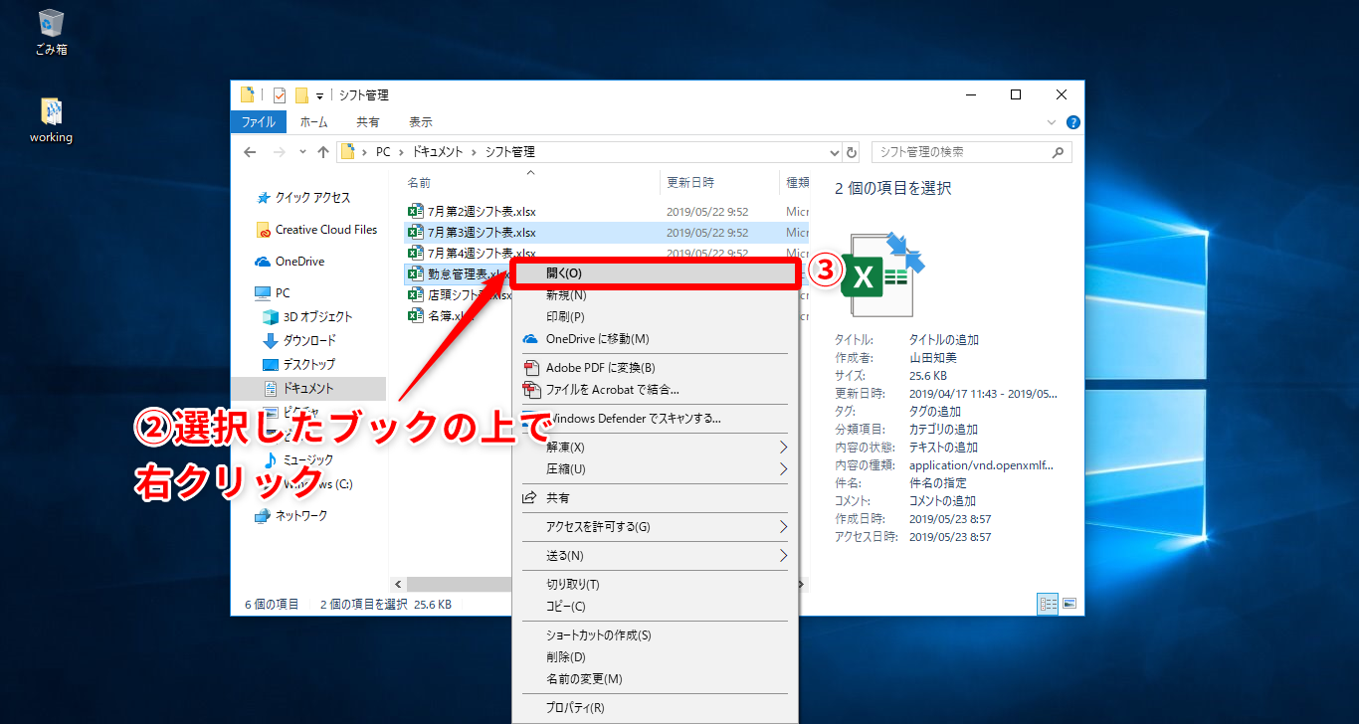Choose 共有 in the context menu
This screenshot has width=1359, height=724.
[655, 498]
